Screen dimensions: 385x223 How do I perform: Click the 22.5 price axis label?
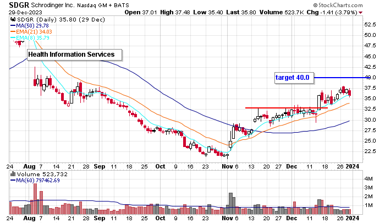(370, 151)
